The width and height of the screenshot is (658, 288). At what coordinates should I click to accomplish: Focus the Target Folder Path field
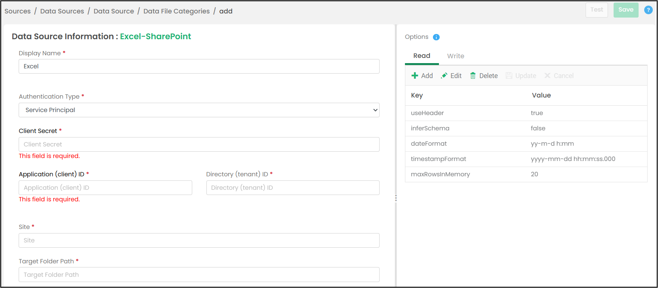(199, 275)
